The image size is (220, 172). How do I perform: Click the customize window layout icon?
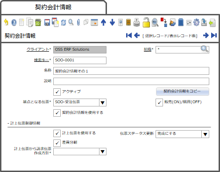[189, 23]
